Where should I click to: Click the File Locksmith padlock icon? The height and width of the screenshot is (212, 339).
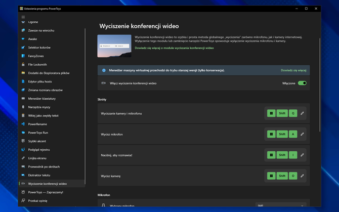click(x=23, y=64)
